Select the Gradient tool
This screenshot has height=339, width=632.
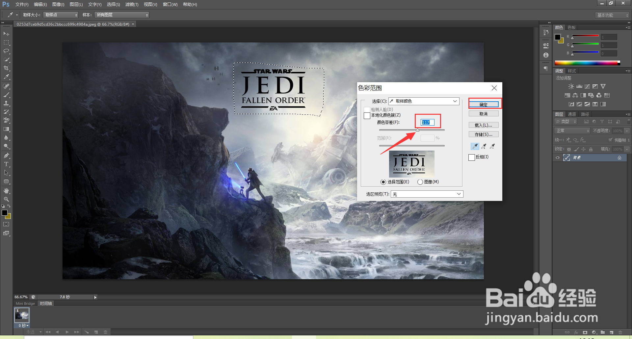pos(6,129)
